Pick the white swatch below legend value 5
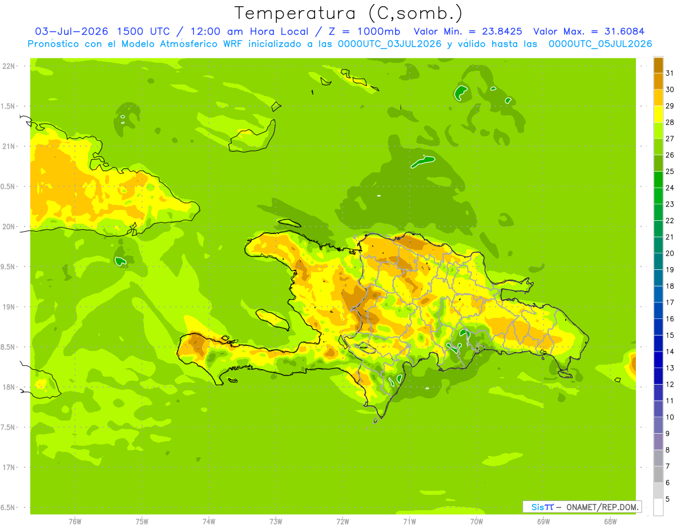Screen dimensions: 685x529 click(658, 507)
